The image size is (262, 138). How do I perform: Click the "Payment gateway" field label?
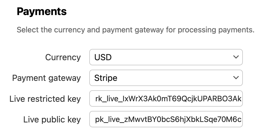(46, 78)
